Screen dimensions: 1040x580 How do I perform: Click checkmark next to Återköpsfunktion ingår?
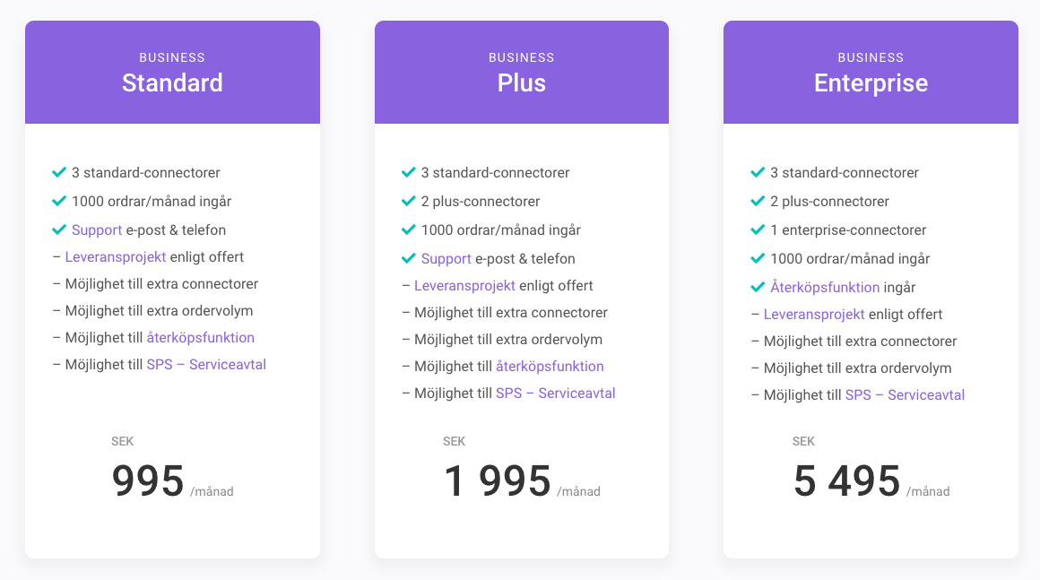pyautogui.click(x=758, y=287)
